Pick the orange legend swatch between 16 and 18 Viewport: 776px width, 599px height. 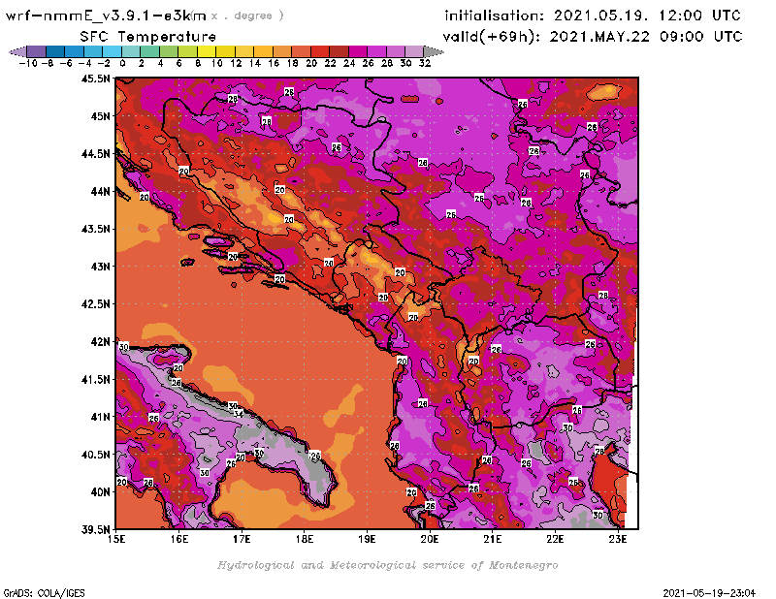(282, 51)
